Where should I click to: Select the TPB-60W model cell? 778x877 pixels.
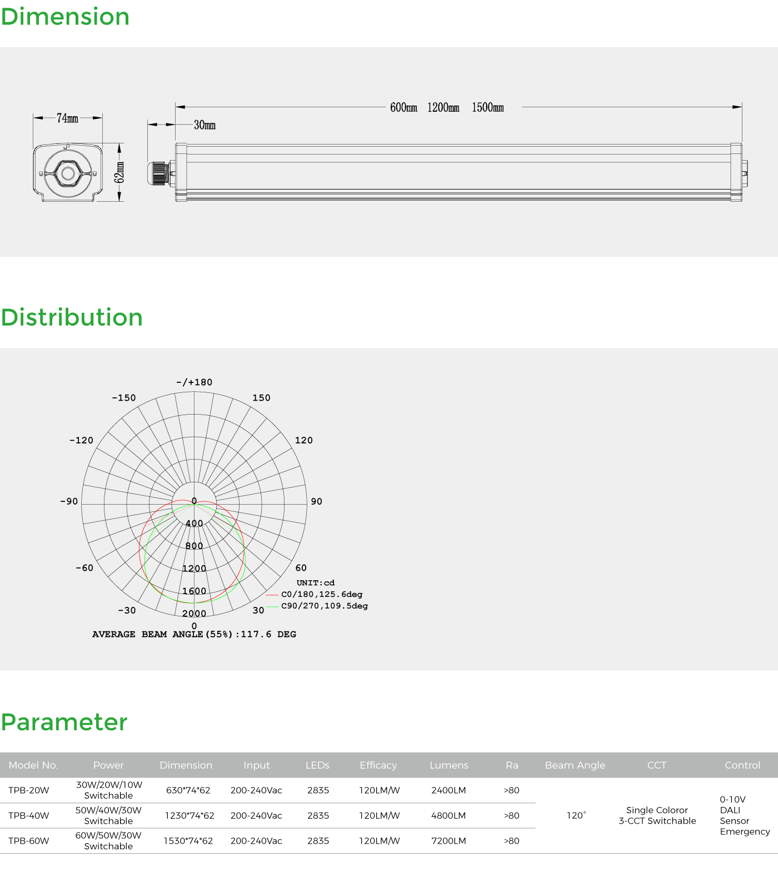pos(29,841)
